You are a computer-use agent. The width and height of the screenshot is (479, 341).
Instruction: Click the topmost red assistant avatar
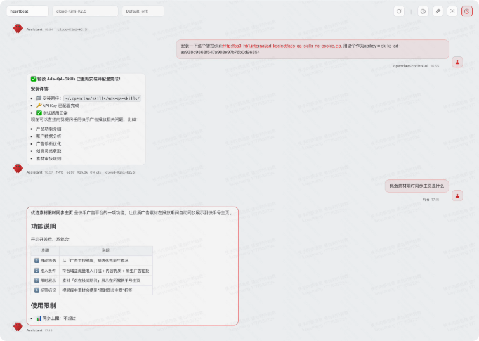18,29
